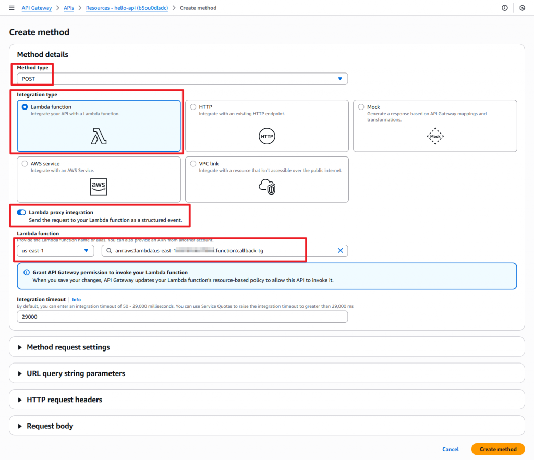This screenshot has width=534, height=460.
Task: Click the HTTP circle icon
Action: click(266, 136)
